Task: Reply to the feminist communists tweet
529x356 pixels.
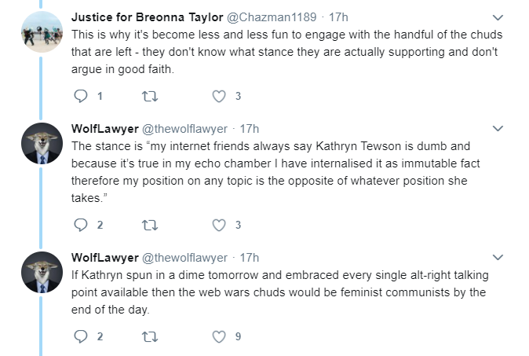Action: [81, 336]
